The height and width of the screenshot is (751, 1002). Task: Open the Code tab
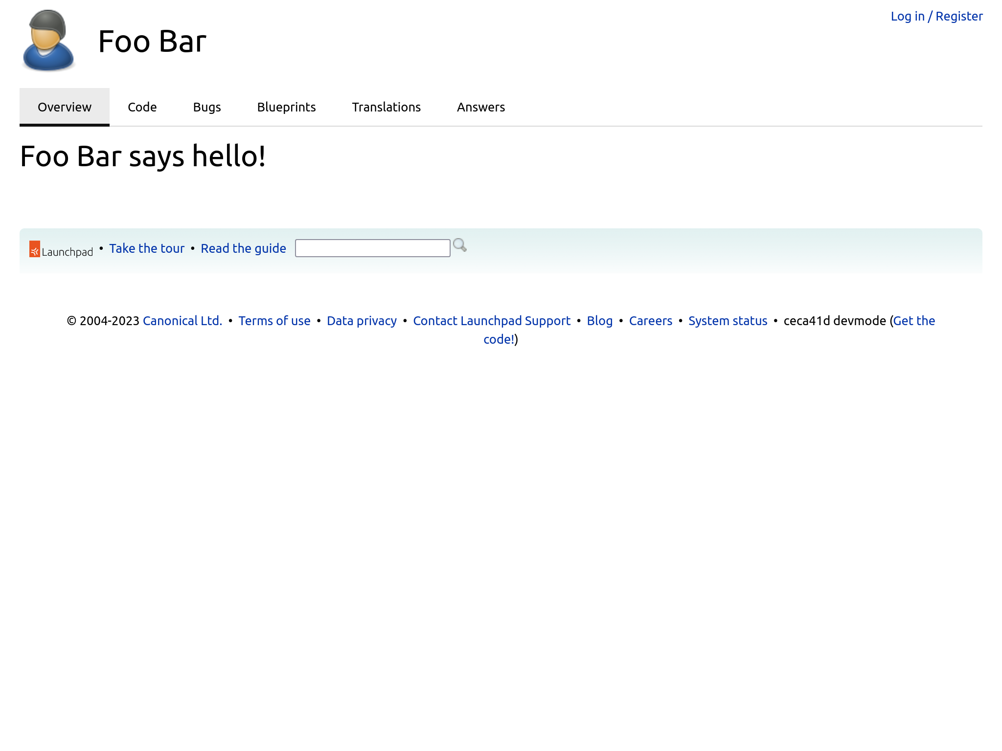tap(142, 107)
